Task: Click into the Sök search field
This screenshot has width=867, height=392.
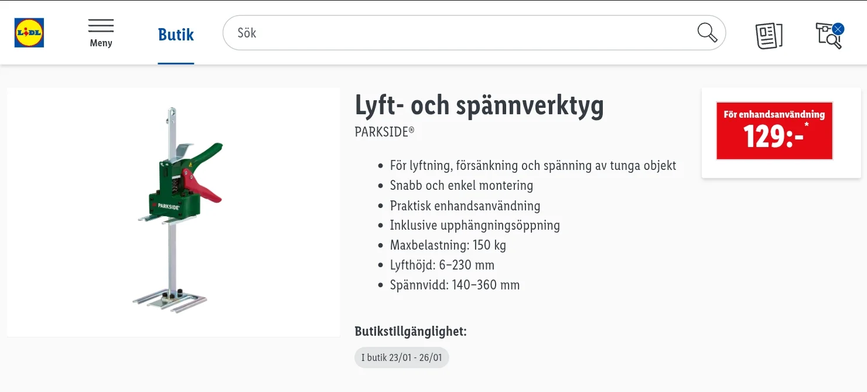Action: [457, 33]
